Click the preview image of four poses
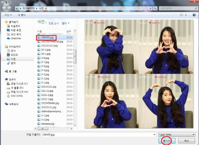This screenshot has width=199, height=145. point(139,74)
